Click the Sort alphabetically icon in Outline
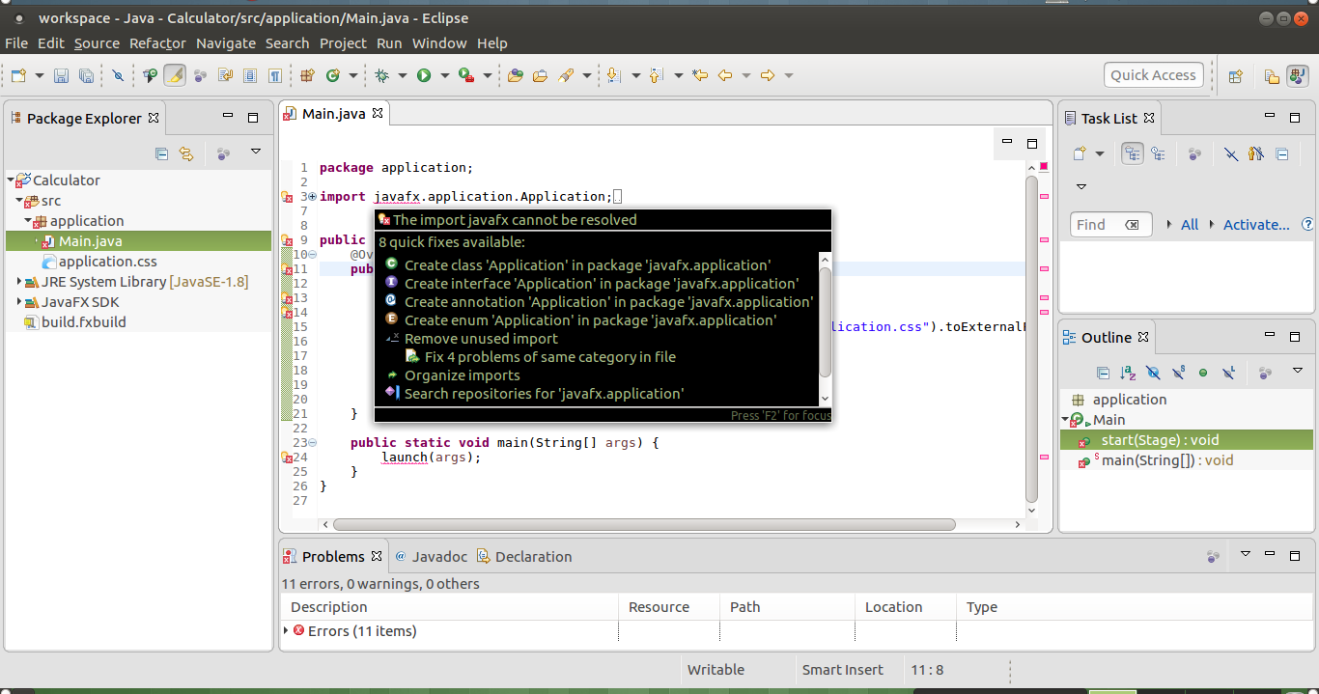 tap(1128, 373)
